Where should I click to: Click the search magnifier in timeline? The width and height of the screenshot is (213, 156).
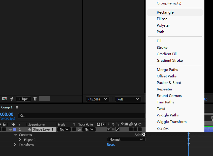[22, 116]
